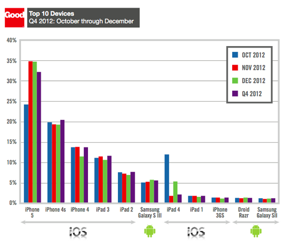Click 'Q4 2012: October through December' subtitle
Viewport: 284px width, 241px height.
[81, 21]
